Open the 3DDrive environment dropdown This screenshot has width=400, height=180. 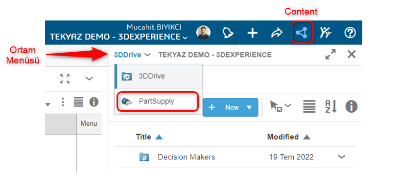point(132,55)
